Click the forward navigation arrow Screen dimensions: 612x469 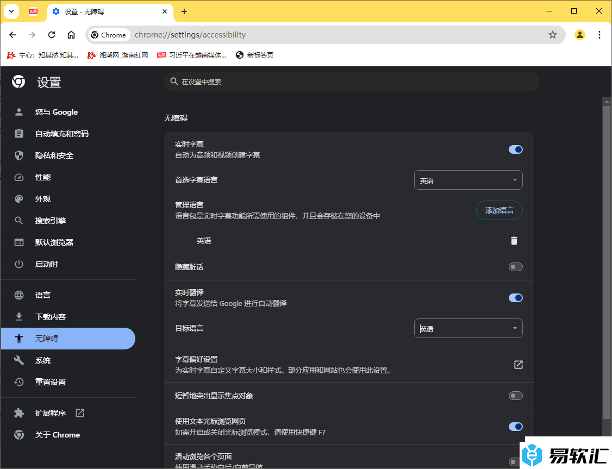pyautogui.click(x=32, y=35)
